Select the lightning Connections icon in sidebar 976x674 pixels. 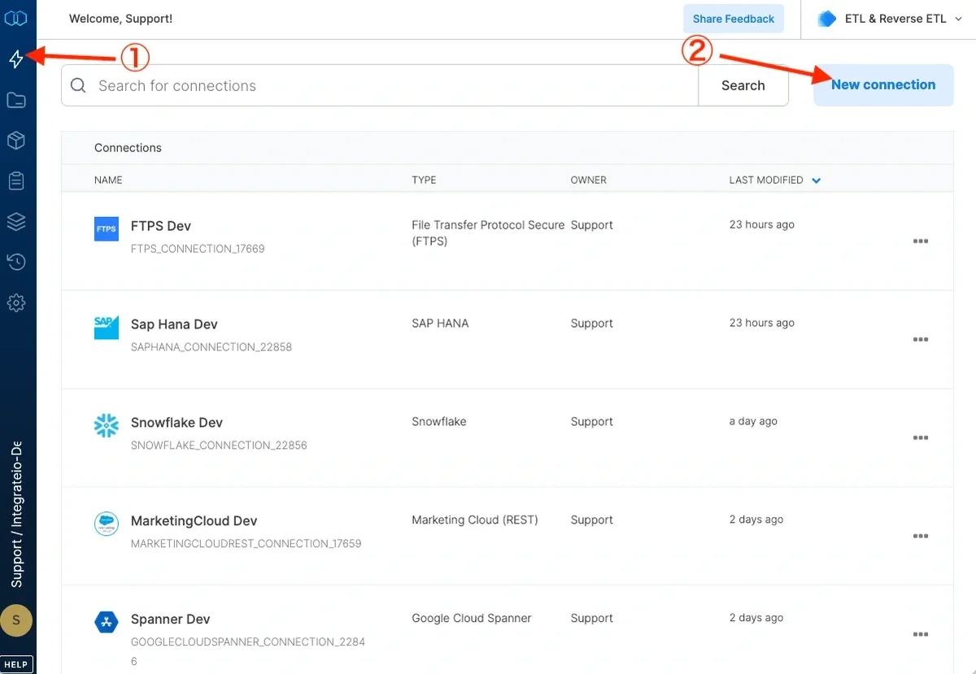(17, 58)
